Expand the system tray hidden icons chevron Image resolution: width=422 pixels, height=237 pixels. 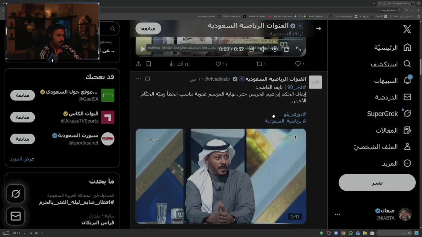(x=42, y=233)
